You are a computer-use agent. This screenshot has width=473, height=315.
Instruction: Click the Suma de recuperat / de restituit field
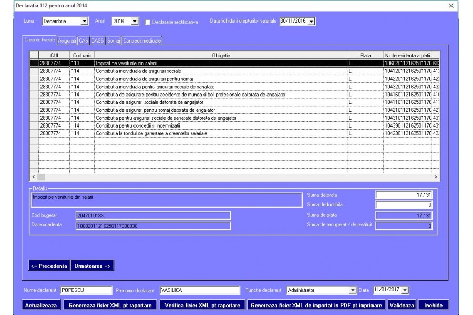[x=404, y=226]
